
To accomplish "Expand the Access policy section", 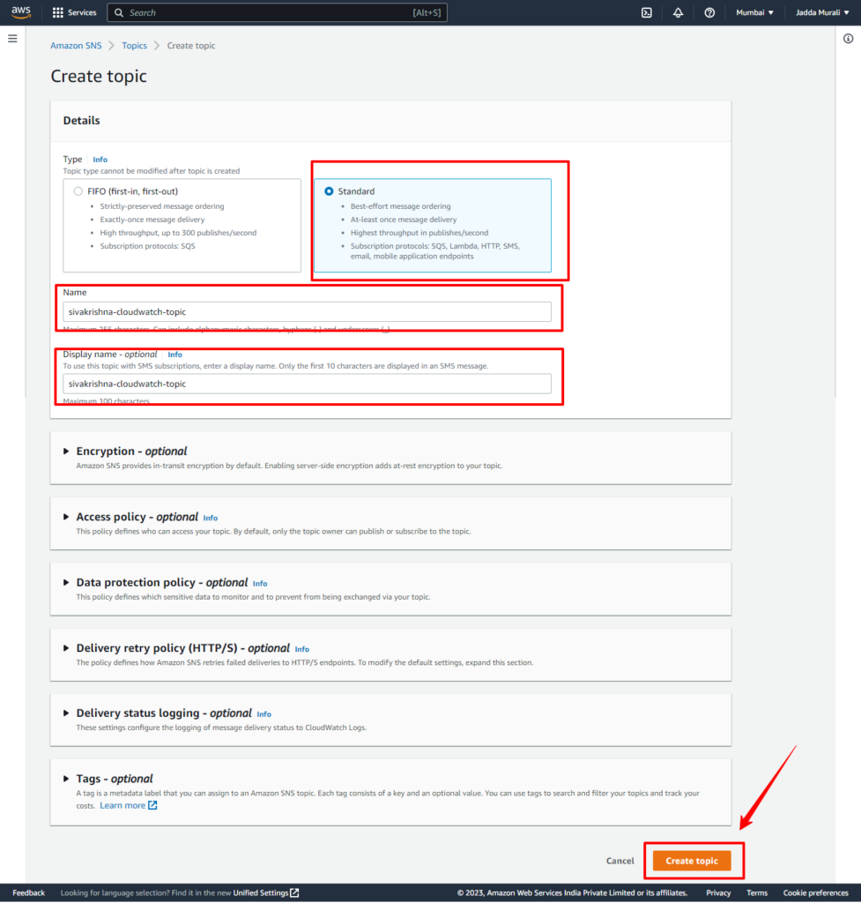I will tap(65, 517).
